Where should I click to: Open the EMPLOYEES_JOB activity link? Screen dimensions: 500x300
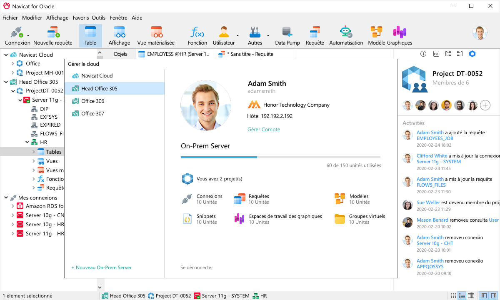(x=435, y=138)
